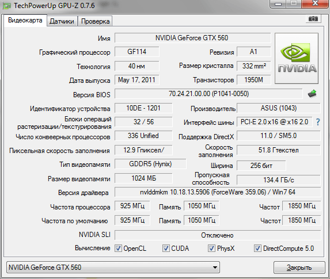Click the Закрыть button
Screen dimensions: 330x279
coord(299,267)
